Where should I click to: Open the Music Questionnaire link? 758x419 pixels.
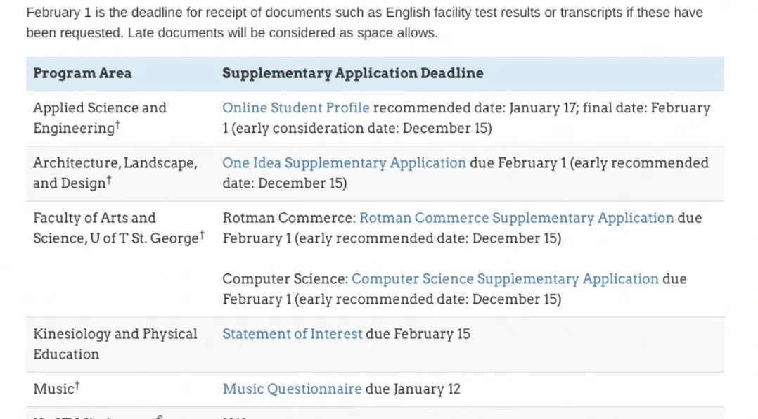click(x=292, y=389)
